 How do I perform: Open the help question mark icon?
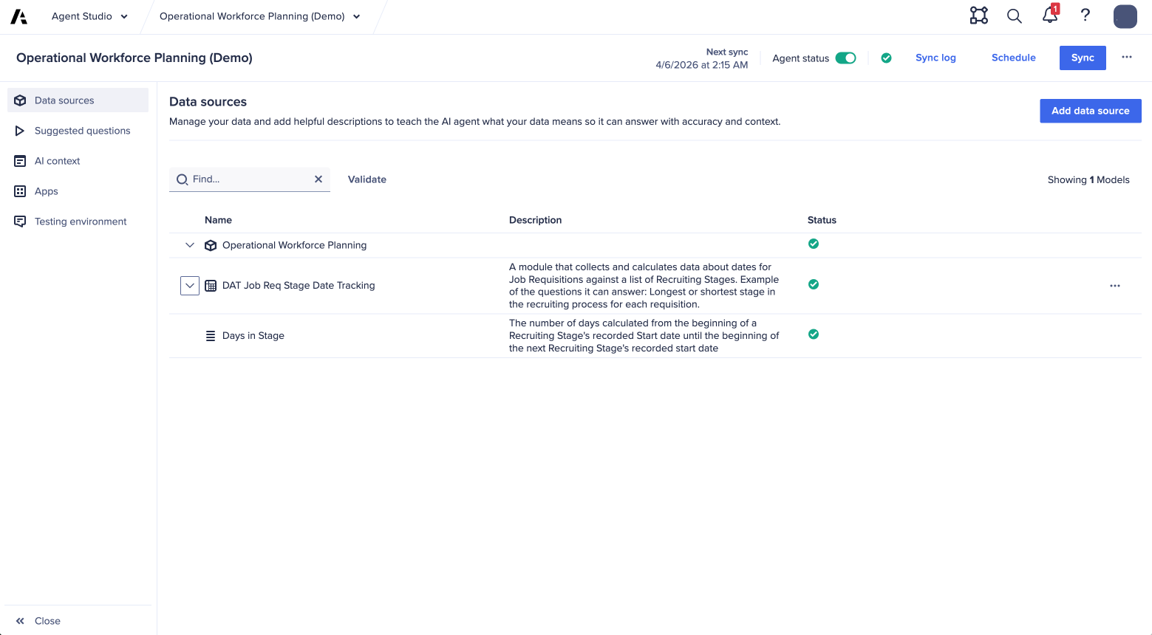1085,16
